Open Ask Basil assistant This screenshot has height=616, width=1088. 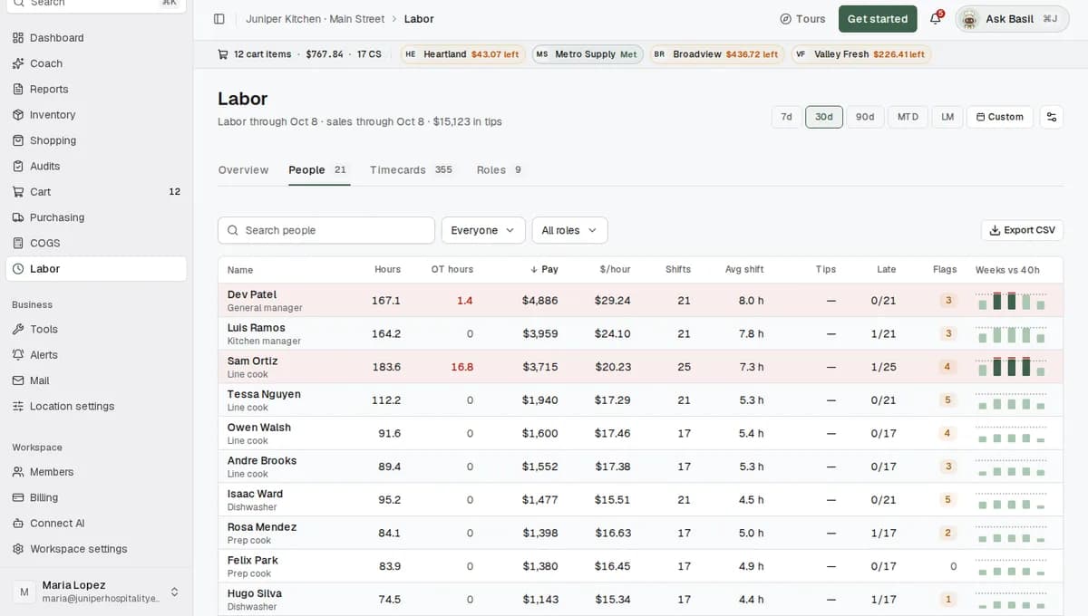click(1012, 19)
